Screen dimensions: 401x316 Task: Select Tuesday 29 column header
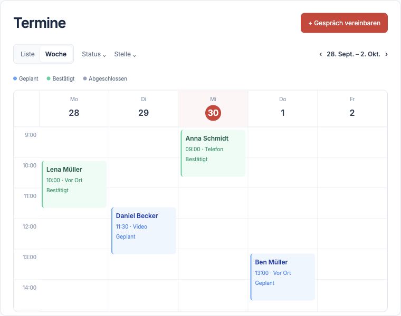click(x=144, y=108)
